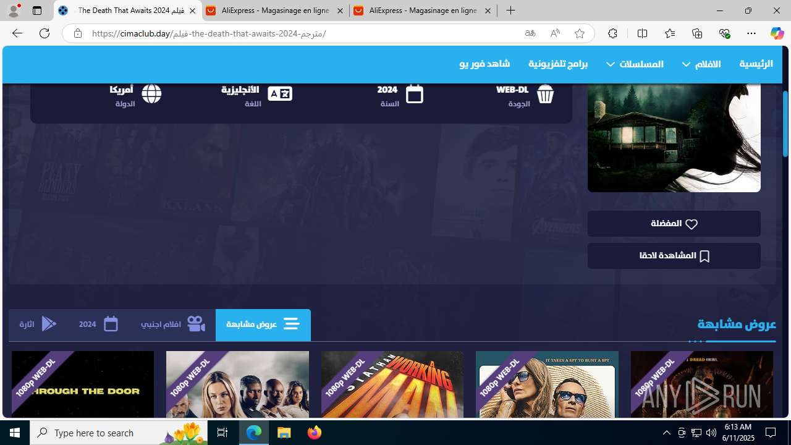Open the A Working Man movie card
The width and height of the screenshot is (791, 445).
click(x=392, y=385)
